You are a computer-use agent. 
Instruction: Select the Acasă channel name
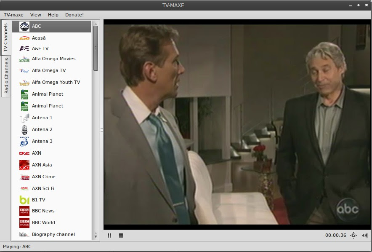pyautogui.click(x=39, y=38)
